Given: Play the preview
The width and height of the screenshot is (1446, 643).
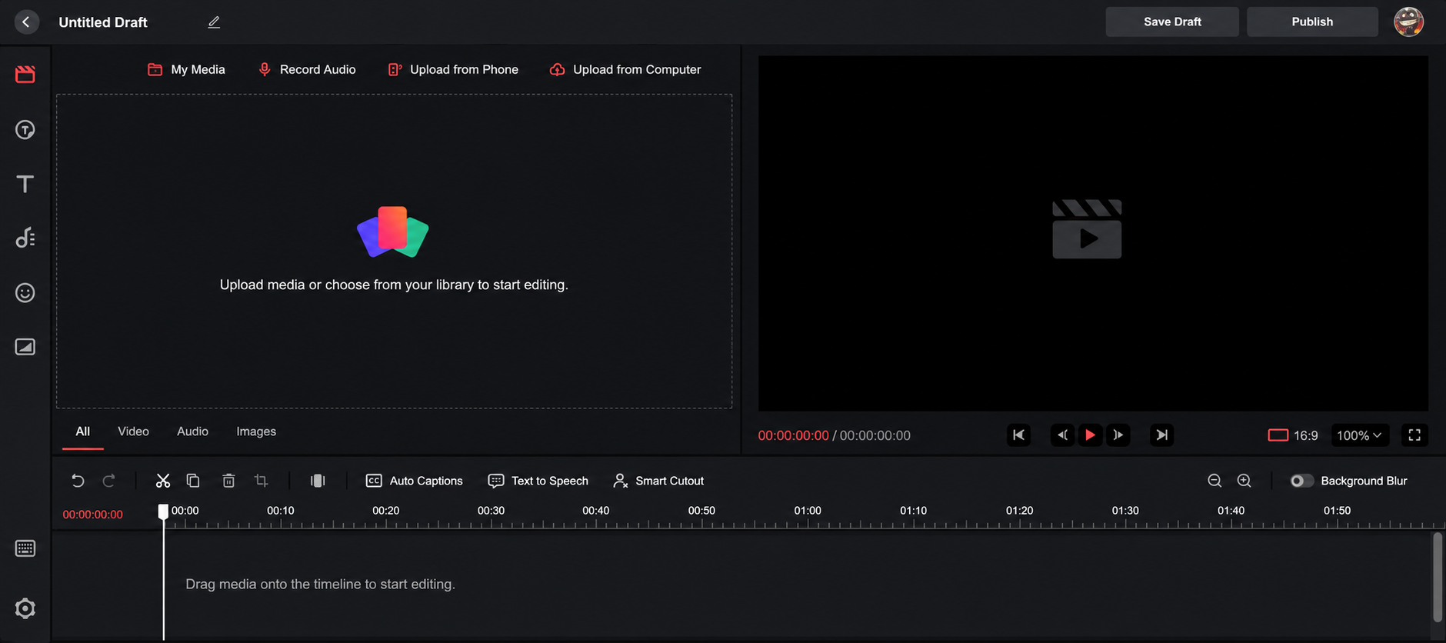Looking at the screenshot, I should click(1090, 435).
